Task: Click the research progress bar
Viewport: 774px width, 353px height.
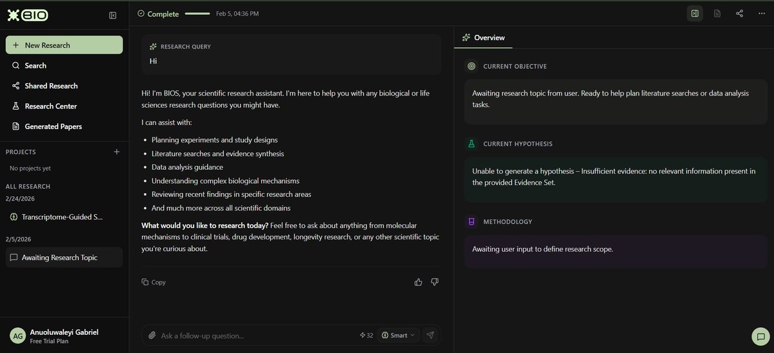Action: click(x=197, y=14)
